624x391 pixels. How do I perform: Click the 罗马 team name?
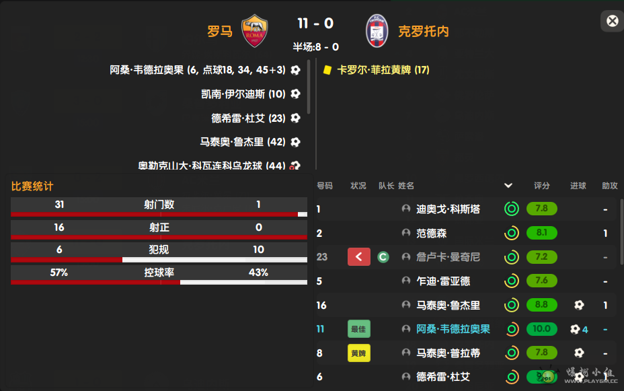click(220, 31)
